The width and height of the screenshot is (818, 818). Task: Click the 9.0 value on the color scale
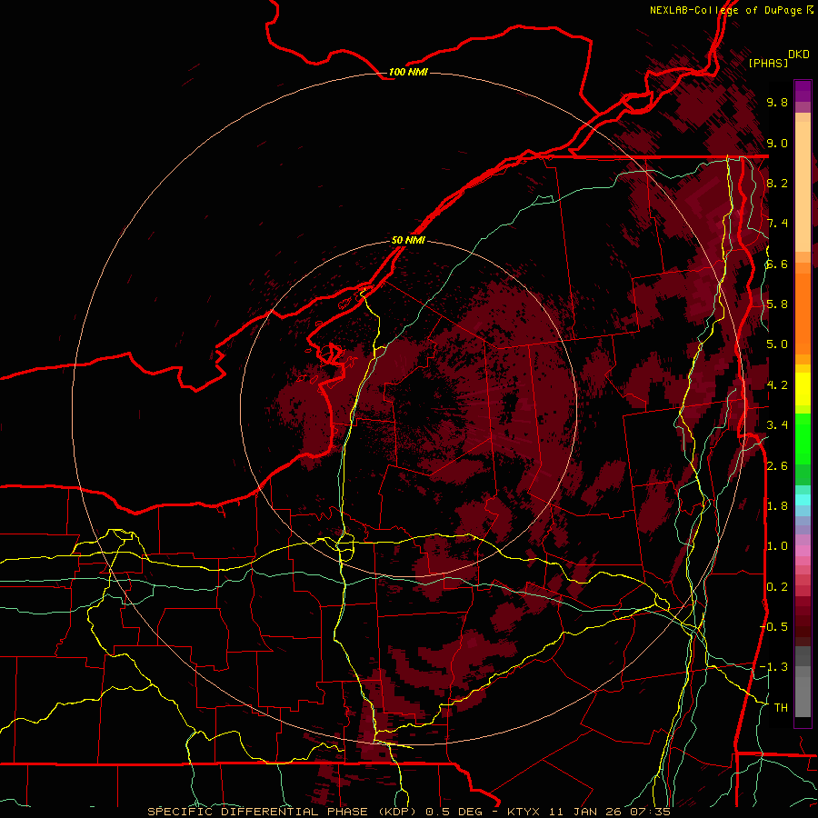click(777, 144)
